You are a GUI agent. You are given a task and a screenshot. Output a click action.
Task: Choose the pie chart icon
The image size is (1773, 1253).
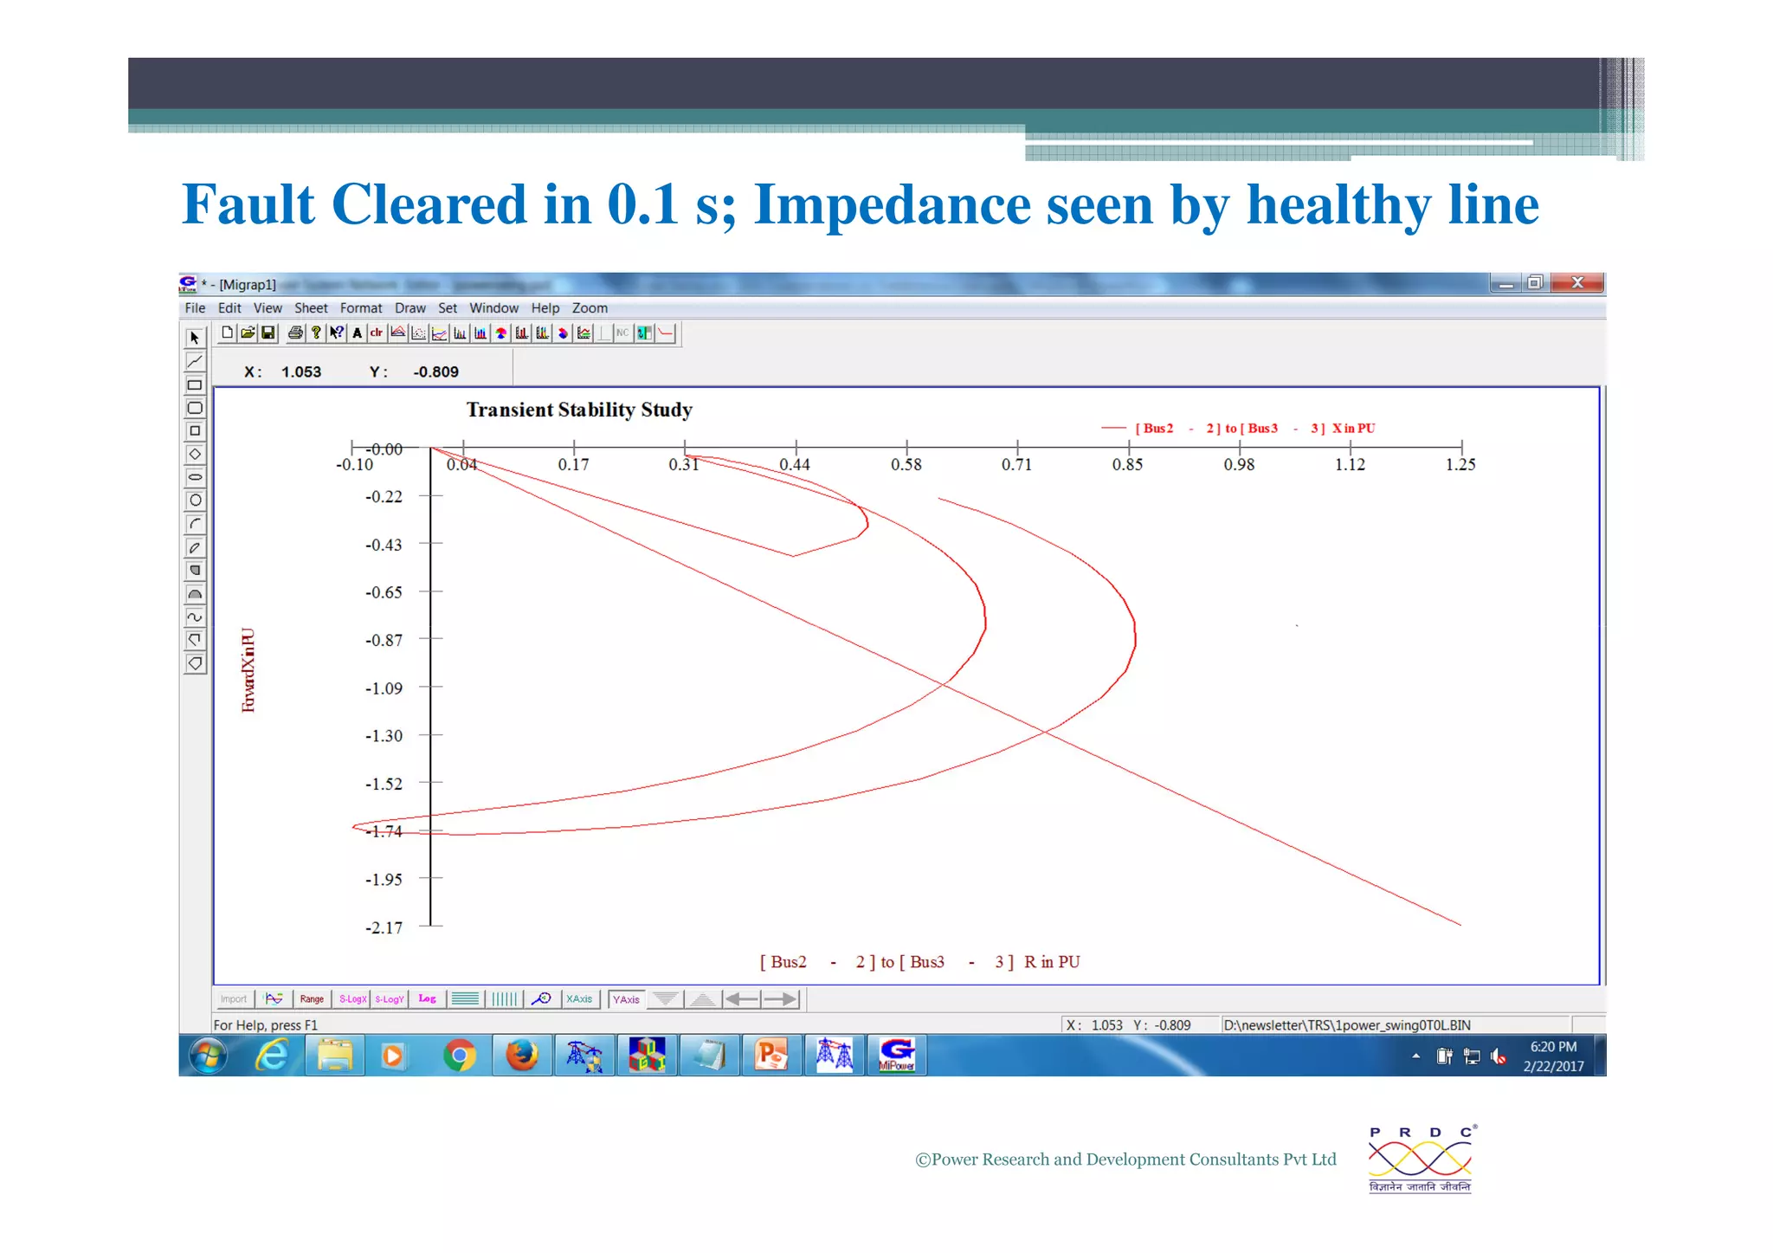[x=501, y=333]
